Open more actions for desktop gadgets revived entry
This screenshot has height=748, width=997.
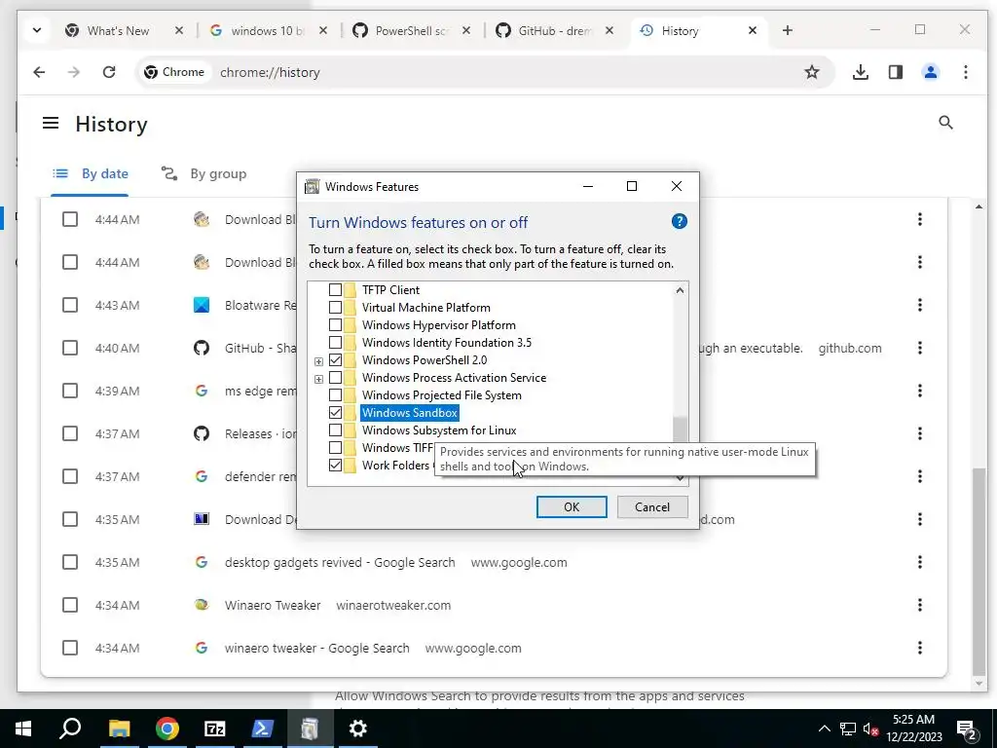coord(919,562)
